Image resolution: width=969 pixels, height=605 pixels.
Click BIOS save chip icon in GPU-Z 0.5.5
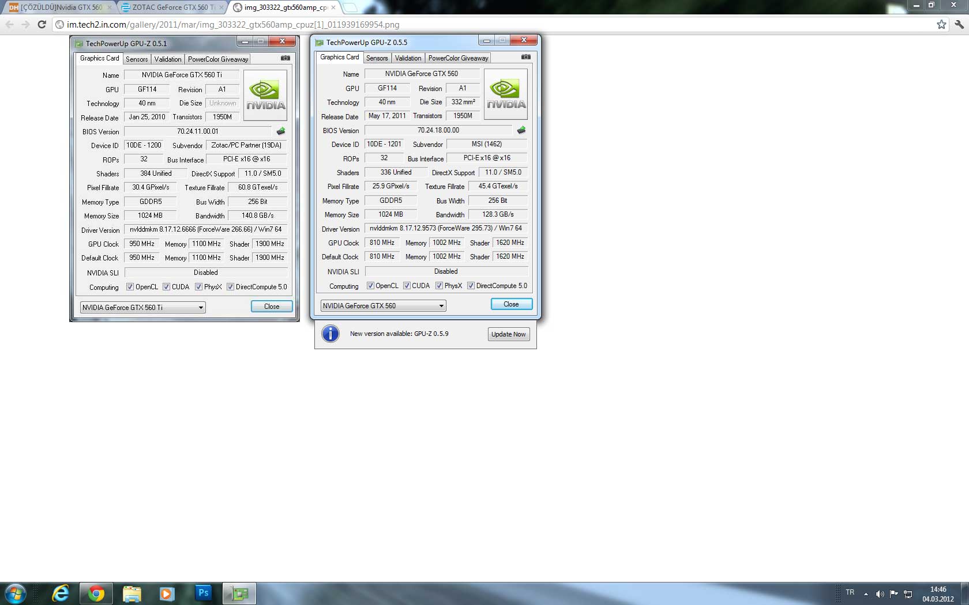(521, 130)
